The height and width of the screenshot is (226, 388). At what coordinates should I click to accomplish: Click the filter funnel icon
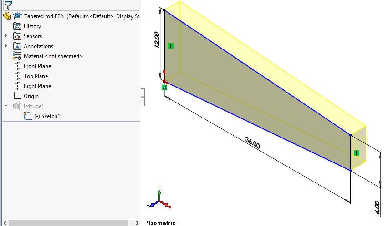(8, 5)
